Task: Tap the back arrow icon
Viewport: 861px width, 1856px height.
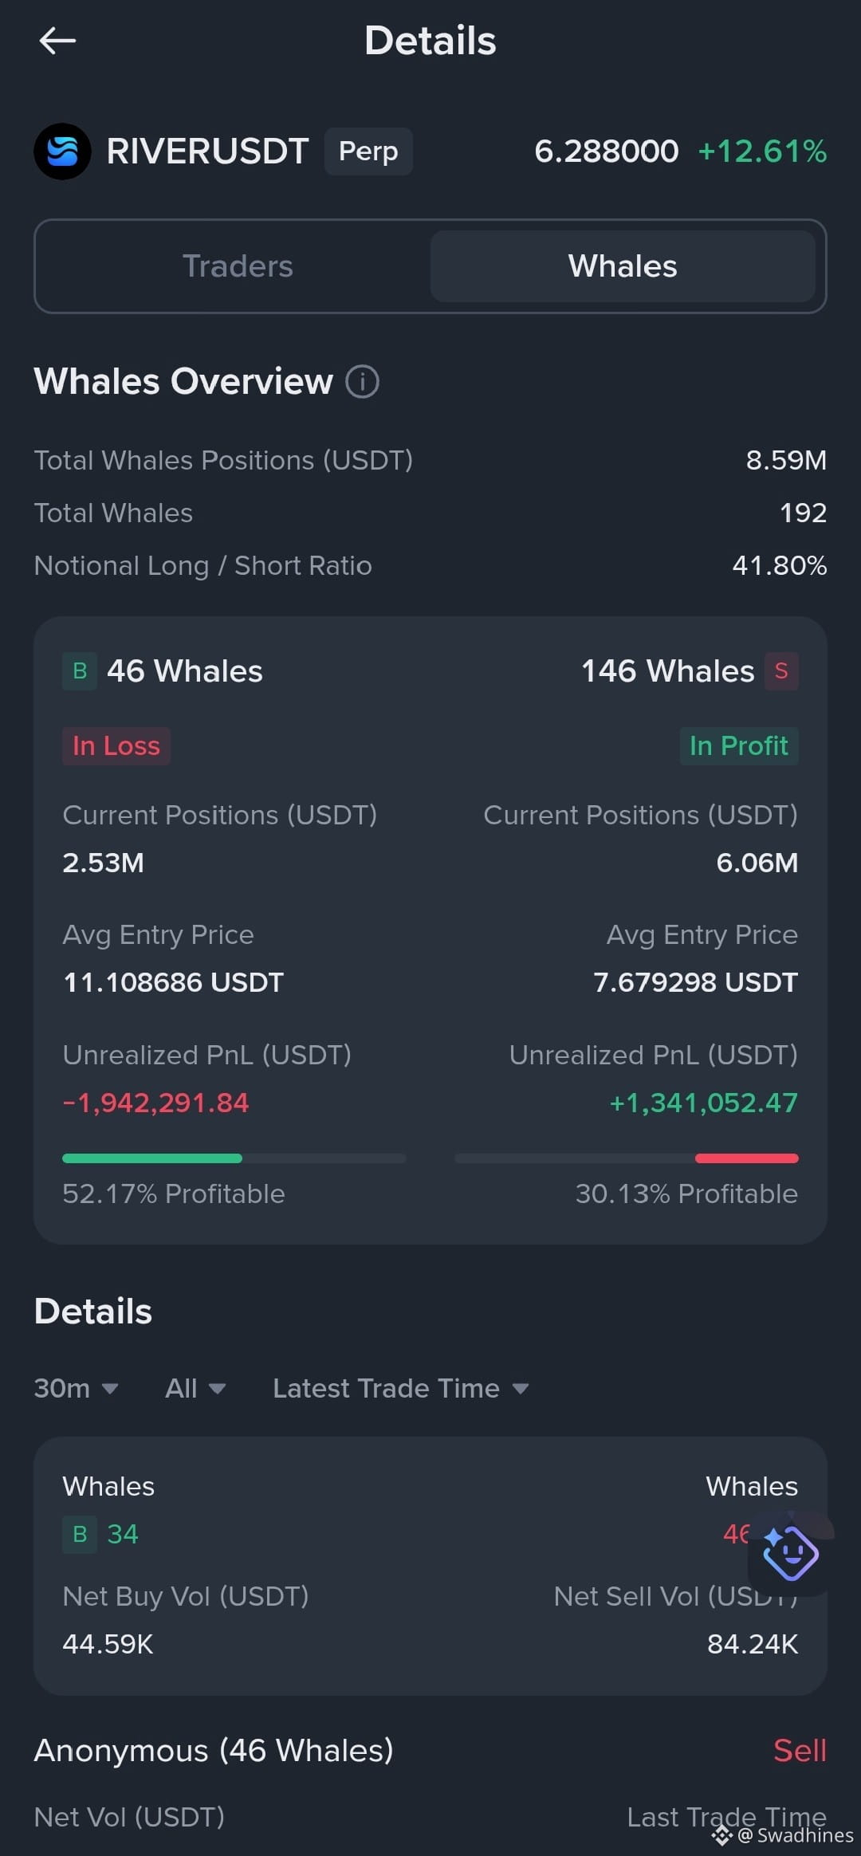Action: [x=57, y=41]
